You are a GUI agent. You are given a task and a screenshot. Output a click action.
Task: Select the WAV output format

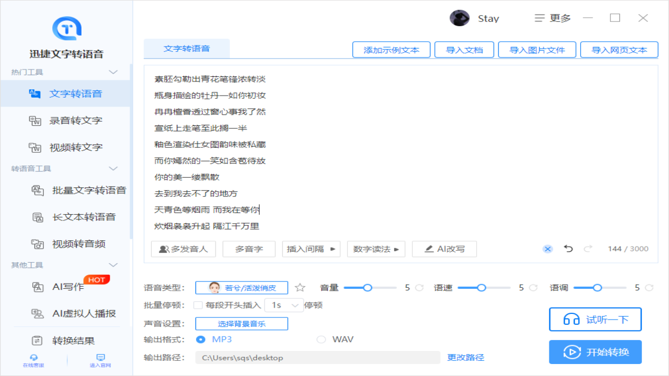[321, 339]
